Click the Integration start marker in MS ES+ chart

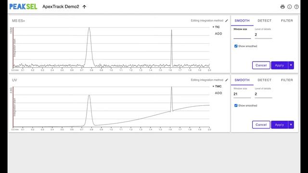[14, 48]
